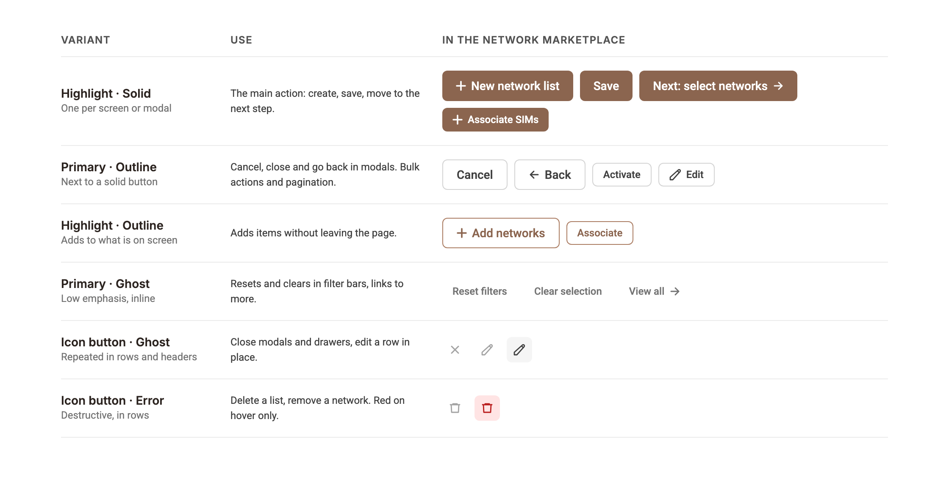Viewport: 949px width, 488px height.
Task: Click the New network list button
Action: click(x=508, y=86)
